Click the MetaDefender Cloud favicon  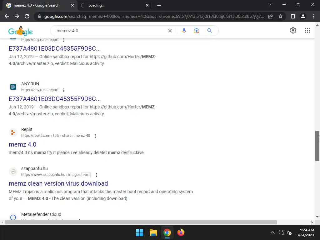(13, 217)
